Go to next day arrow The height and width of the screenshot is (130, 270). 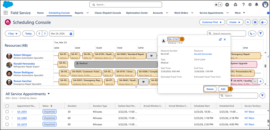pos(45,34)
